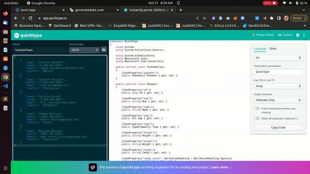Image resolution: width=310 pixels, height=174 pixels.
Task: Open the Output features Attributes Only dropdown
Action: tap(278, 100)
